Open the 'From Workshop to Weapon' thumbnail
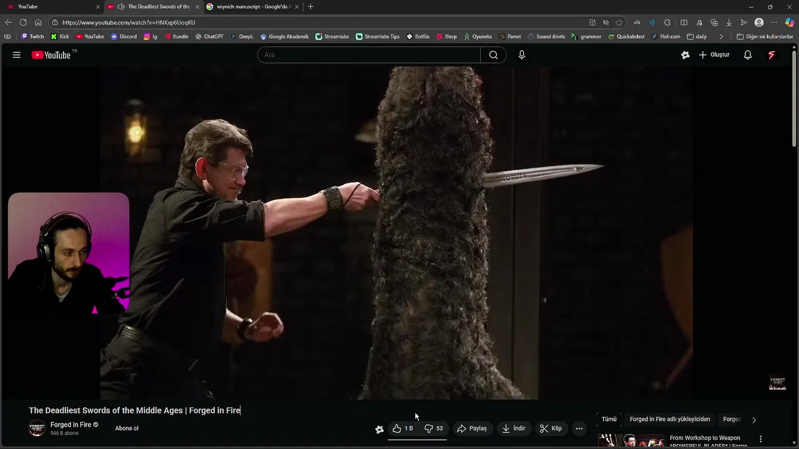This screenshot has height=449, width=799. [632, 441]
